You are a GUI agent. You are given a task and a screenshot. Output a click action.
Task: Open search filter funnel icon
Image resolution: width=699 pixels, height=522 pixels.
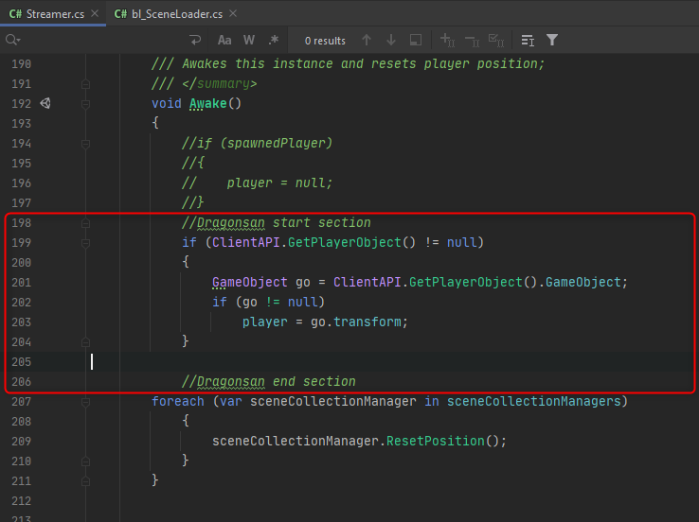(552, 41)
